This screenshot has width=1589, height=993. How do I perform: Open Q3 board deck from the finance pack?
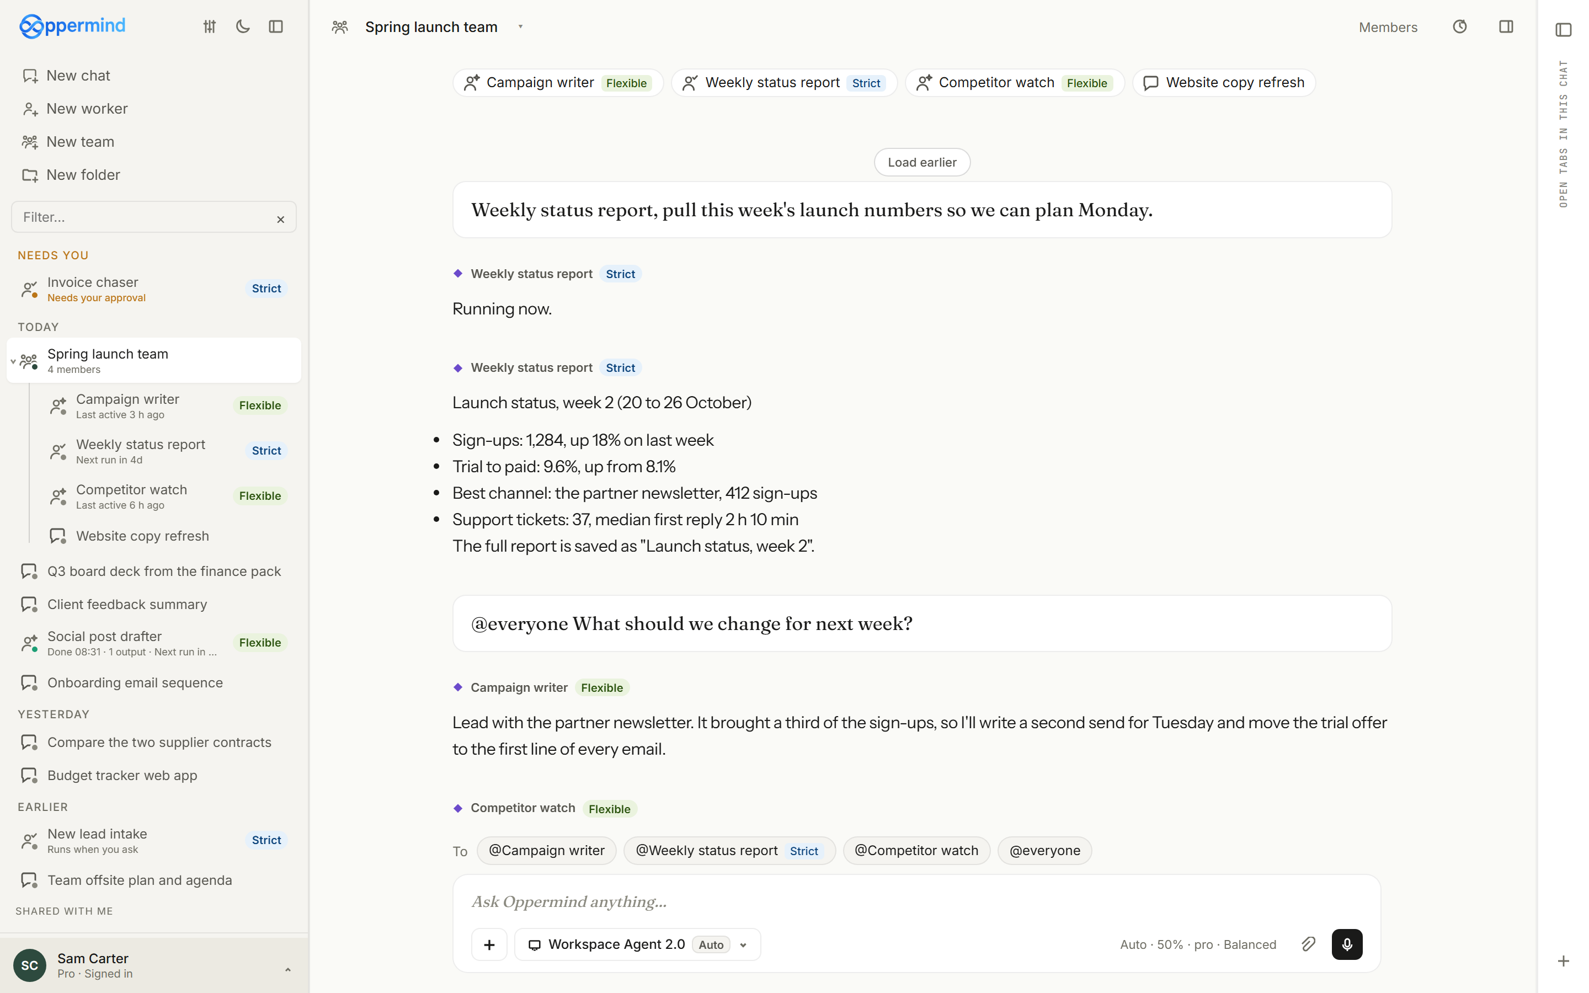click(x=154, y=572)
